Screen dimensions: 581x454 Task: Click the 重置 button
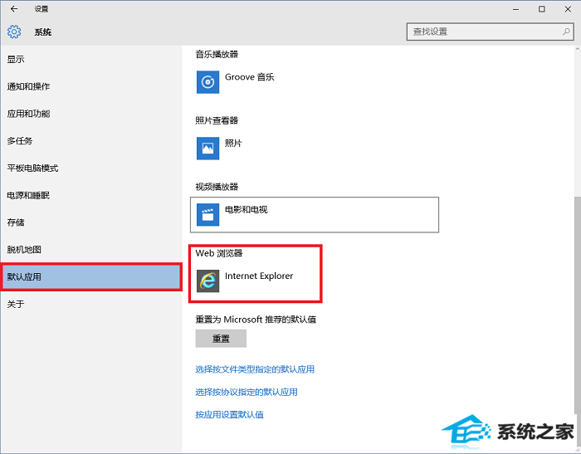coord(221,339)
